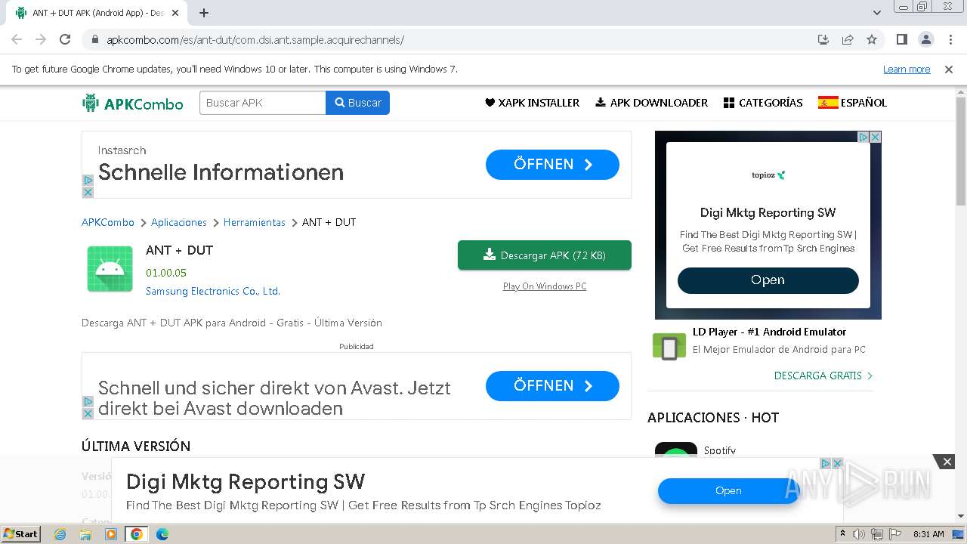This screenshot has height=544, width=967.
Task: Click the DESCARGA GRATIS link
Action: click(823, 376)
